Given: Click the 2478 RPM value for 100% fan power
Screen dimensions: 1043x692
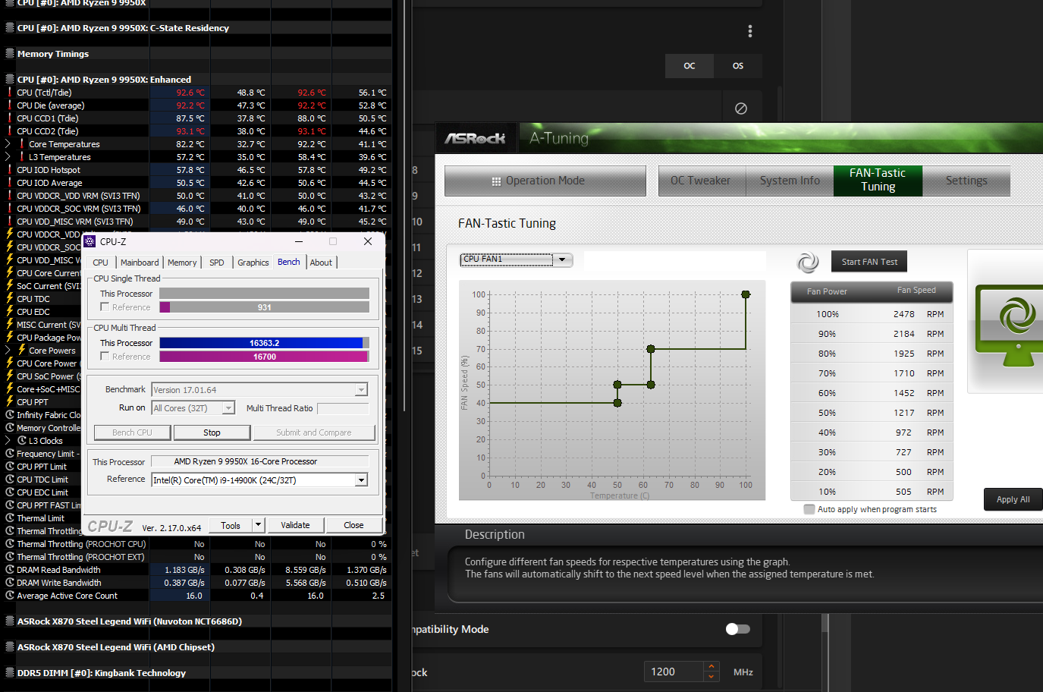Looking at the screenshot, I should tap(903, 314).
